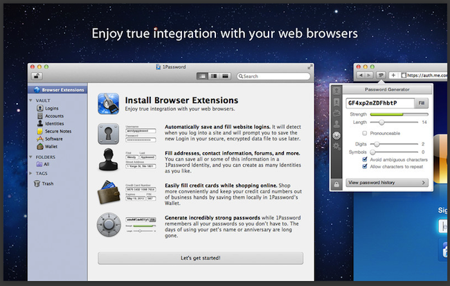Click the green Strength meter bar

pyautogui.click(x=399, y=114)
